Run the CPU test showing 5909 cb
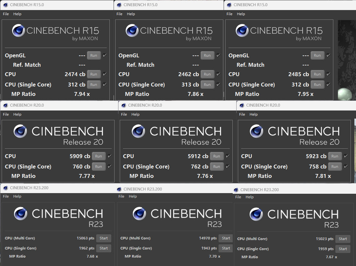 click(99, 156)
